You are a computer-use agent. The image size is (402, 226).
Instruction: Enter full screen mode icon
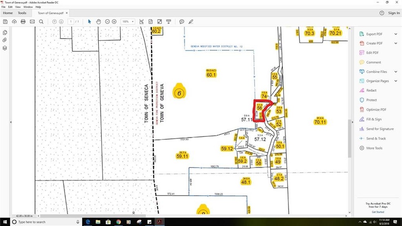pyautogui.click(x=159, y=22)
